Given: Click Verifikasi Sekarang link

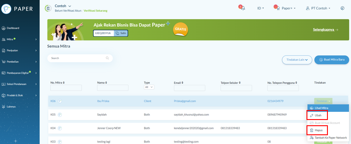Looking at the screenshot, I should point(95,11).
